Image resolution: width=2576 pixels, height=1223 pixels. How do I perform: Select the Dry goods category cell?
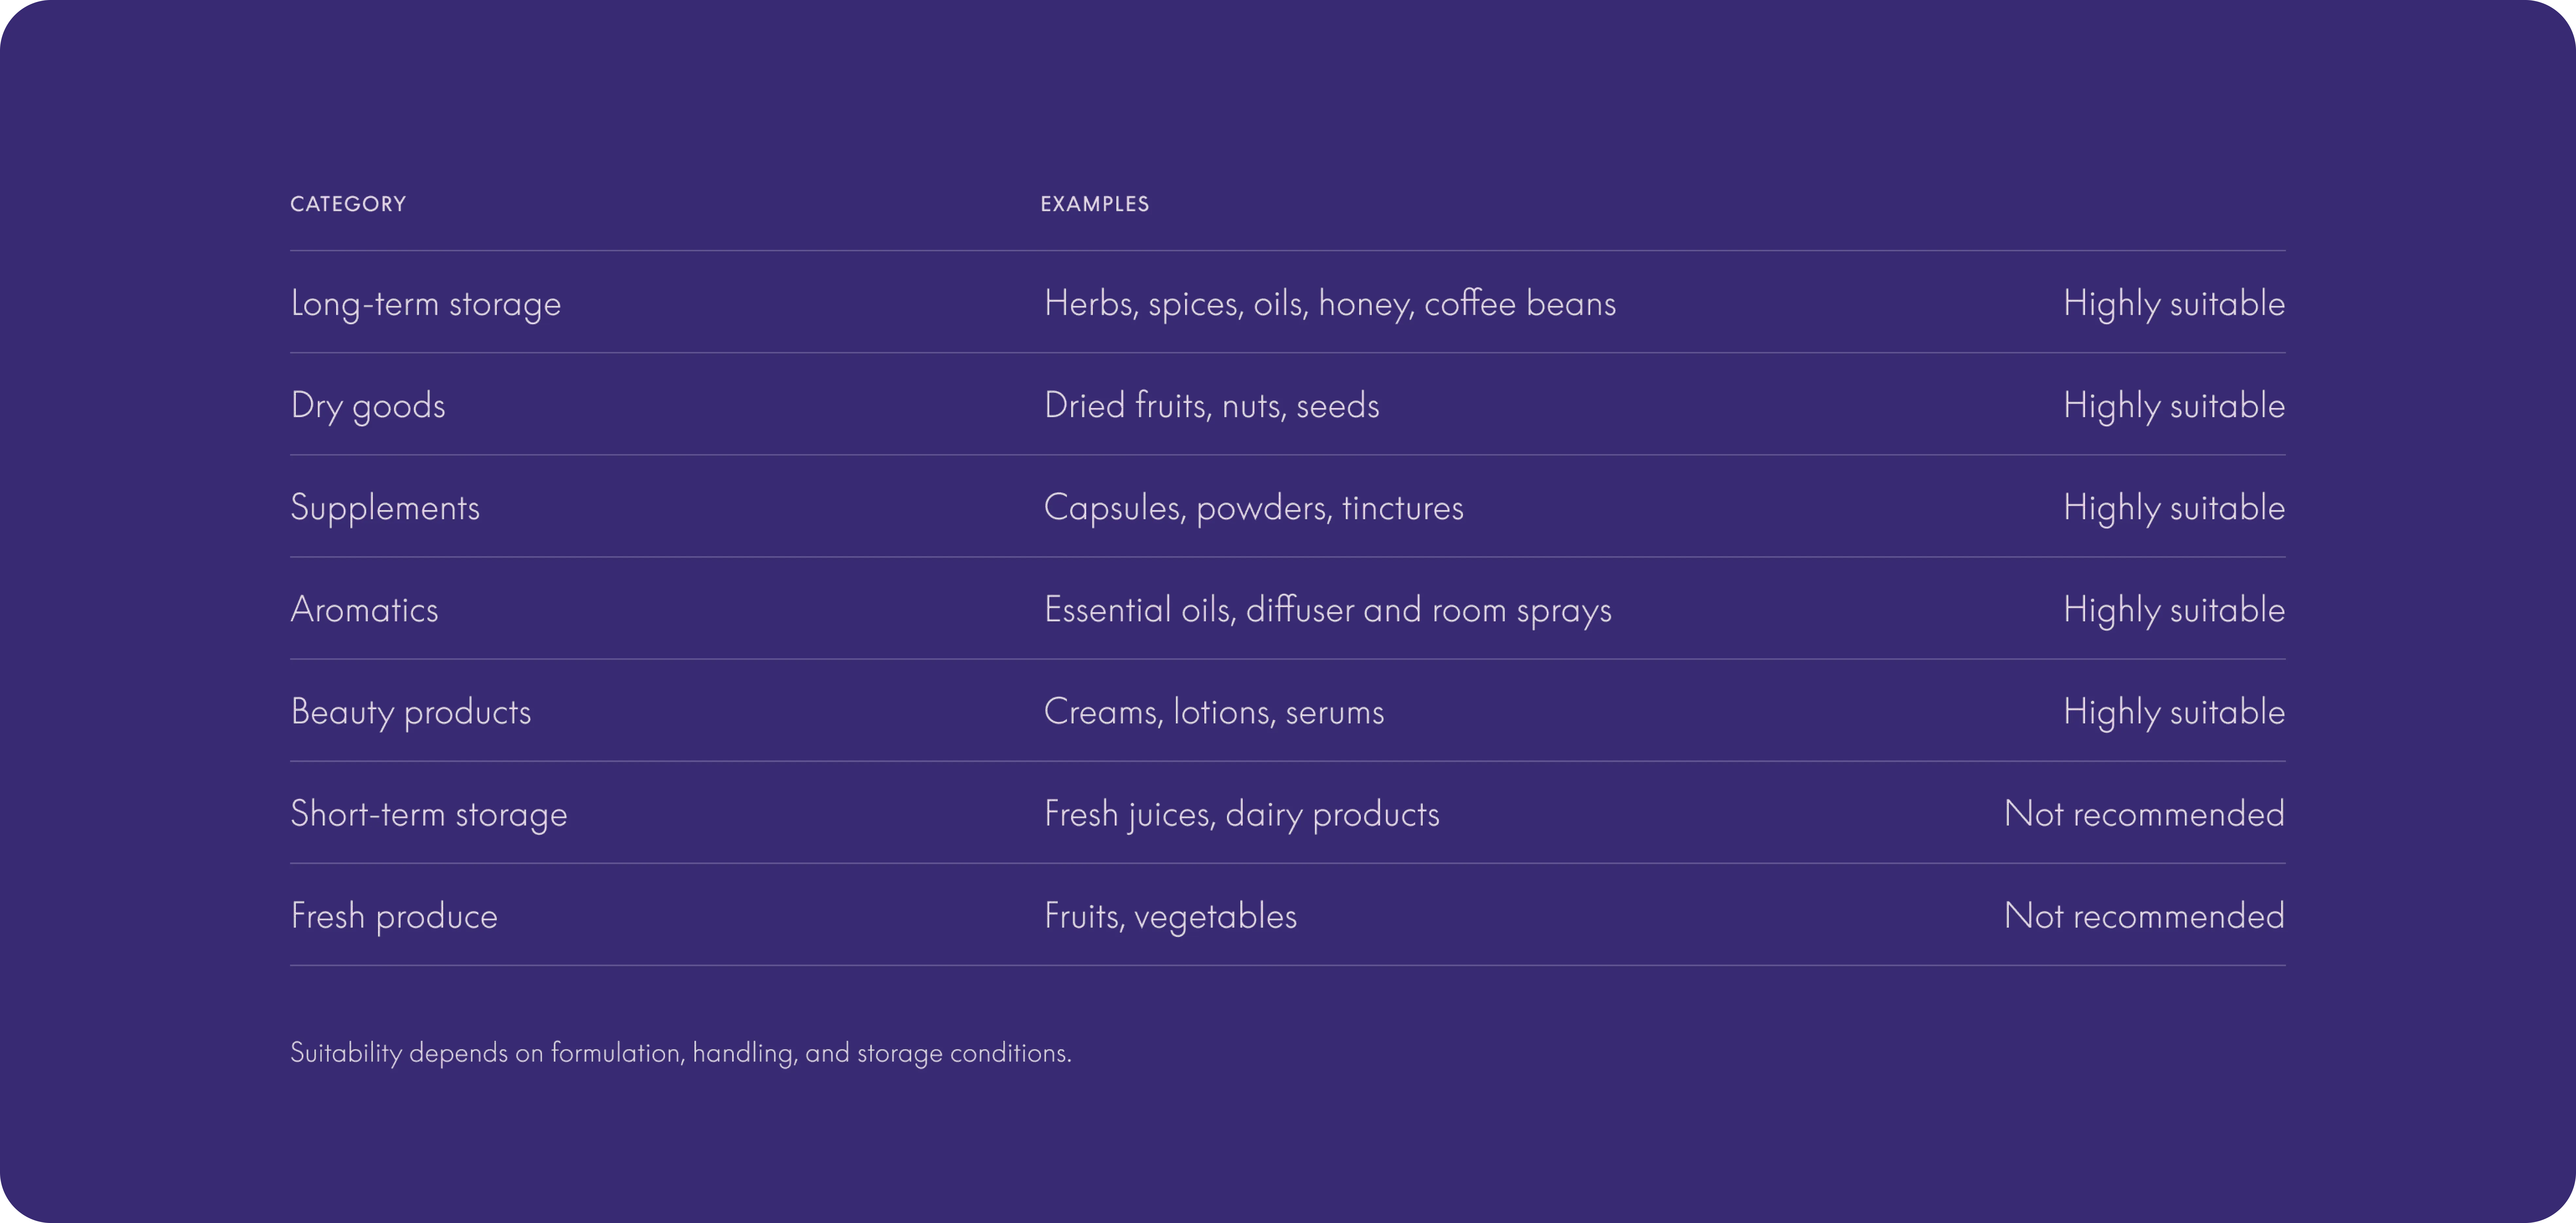pos(368,405)
